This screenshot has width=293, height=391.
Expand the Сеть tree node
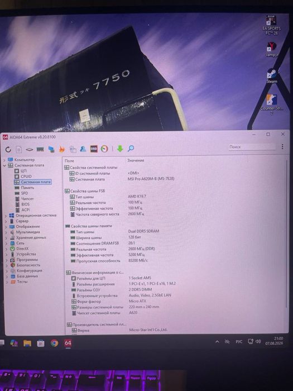[x=6, y=244]
